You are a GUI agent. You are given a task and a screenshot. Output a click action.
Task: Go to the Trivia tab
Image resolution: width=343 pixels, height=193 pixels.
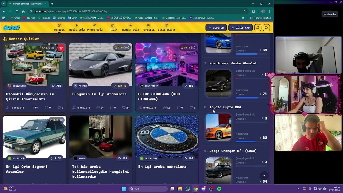tap(113, 28)
